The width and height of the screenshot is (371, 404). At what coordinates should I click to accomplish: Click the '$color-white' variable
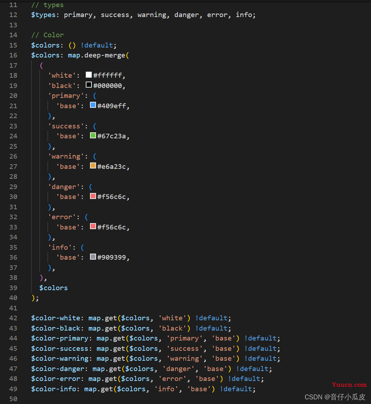tap(56, 318)
